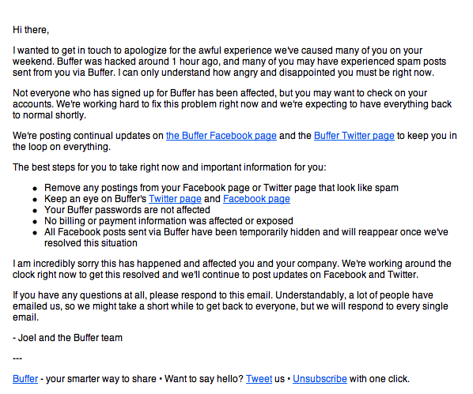Image resolution: width=473 pixels, height=394 pixels.
Task: Click the bulleted 'Facebook page' link
Action: pyautogui.click(x=256, y=199)
